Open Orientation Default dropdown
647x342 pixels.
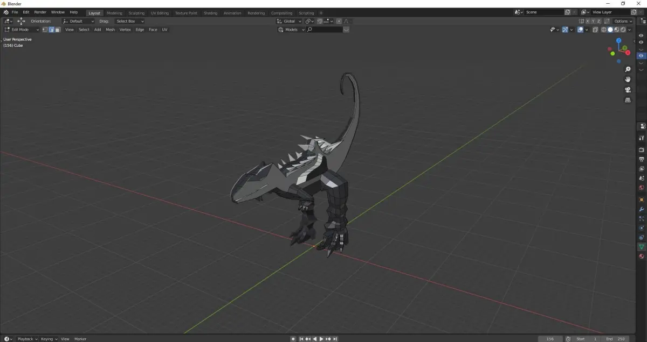[x=78, y=21]
